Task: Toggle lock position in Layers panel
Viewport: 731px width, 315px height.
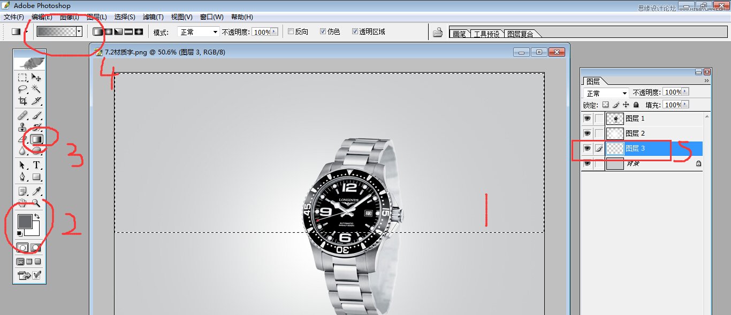Action: [x=626, y=105]
